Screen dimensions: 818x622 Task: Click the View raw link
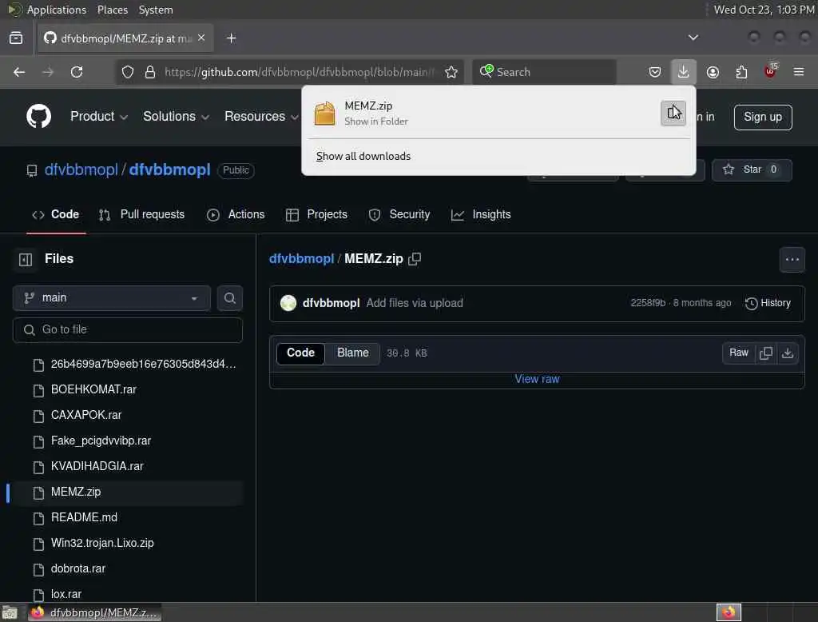pyautogui.click(x=537, y=379)
